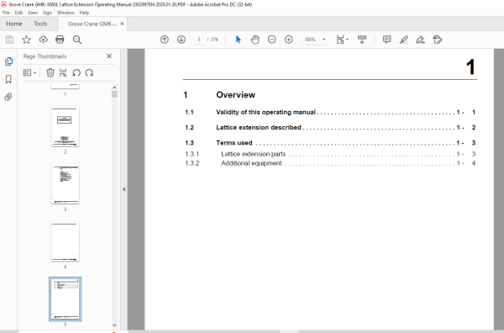Zoom out with minus button

(272, 40)
